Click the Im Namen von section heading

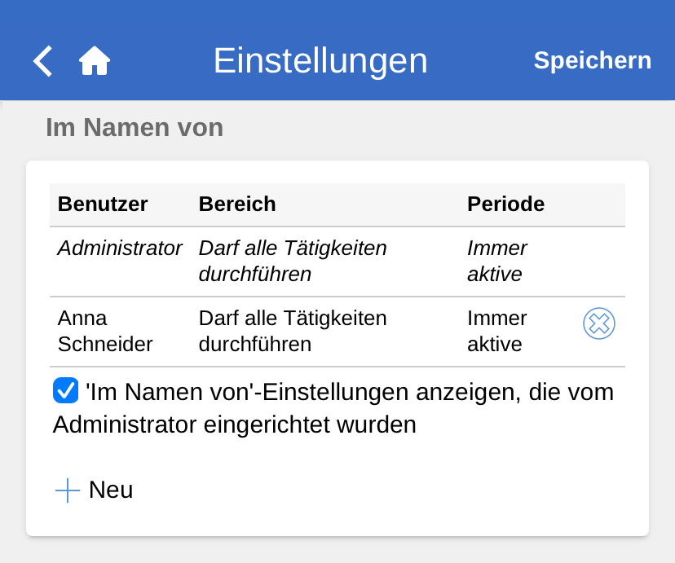[x=135, y=127]
